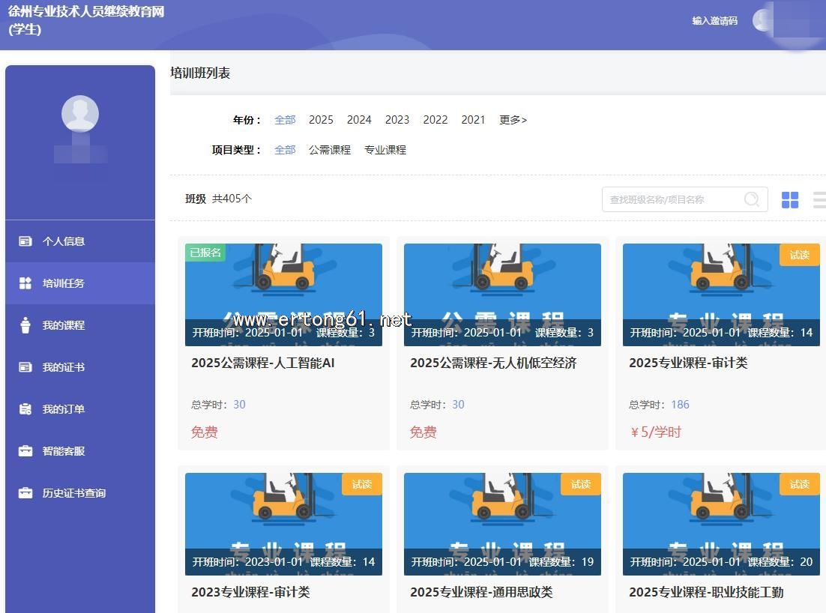This screenshot has width=826, height=613.
Task: Click the 我的课程 sidebar icon
Action: tap(25, 325)
